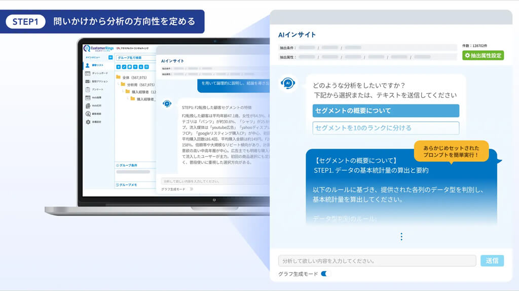This screenshot has width=519, height=291.
Task: Open 配信アクション mail icon
Action: click(x=88, y=82)
